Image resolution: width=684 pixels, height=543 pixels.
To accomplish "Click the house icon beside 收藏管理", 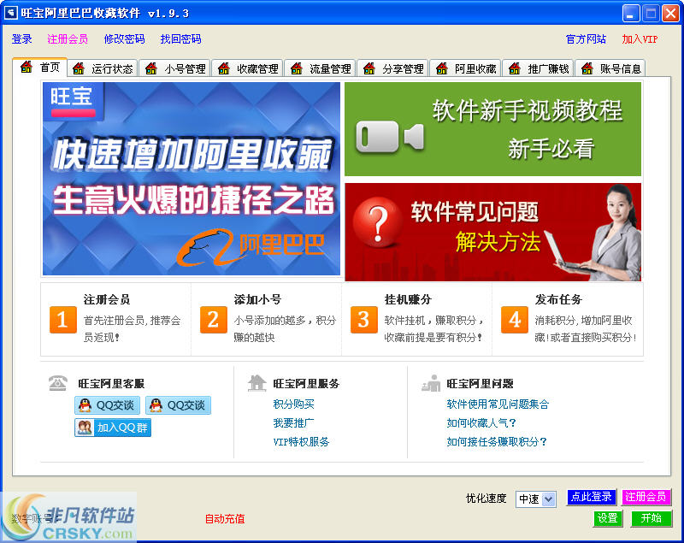I will [x=224, y=68].
